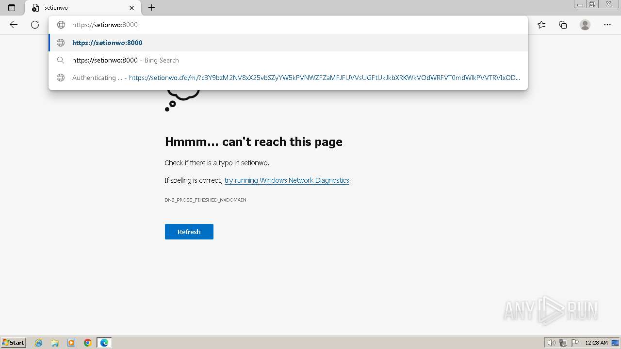Viewport: 621px width, 349px height.
Task: Launch Google Chrome from taskbar
Action: [x=88, y=343]
